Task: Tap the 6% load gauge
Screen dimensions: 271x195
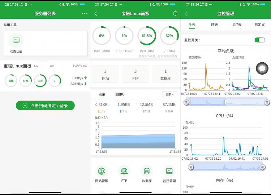Action: pos(102,36)
